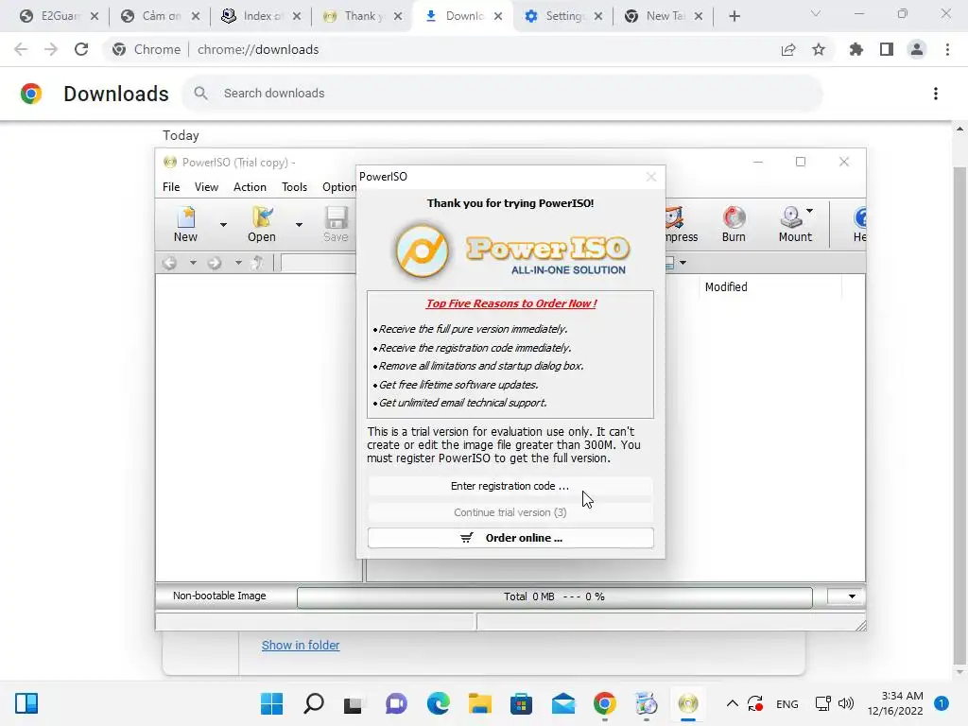968x726 pixels.
Task: Click the navigate forward arrow in PowerISO
Action: point(215,263)
